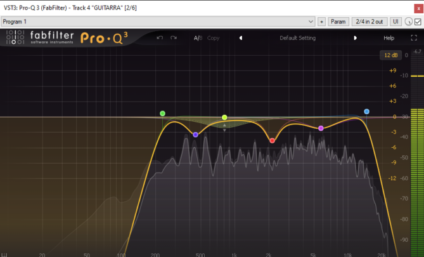
Task: Open the 2/4 in 2 out routing menu
Action: click(x=369, y=22)
